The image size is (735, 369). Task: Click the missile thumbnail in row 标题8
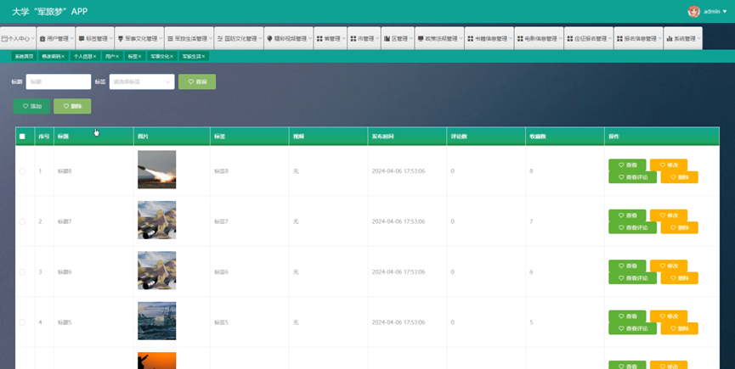156,170
